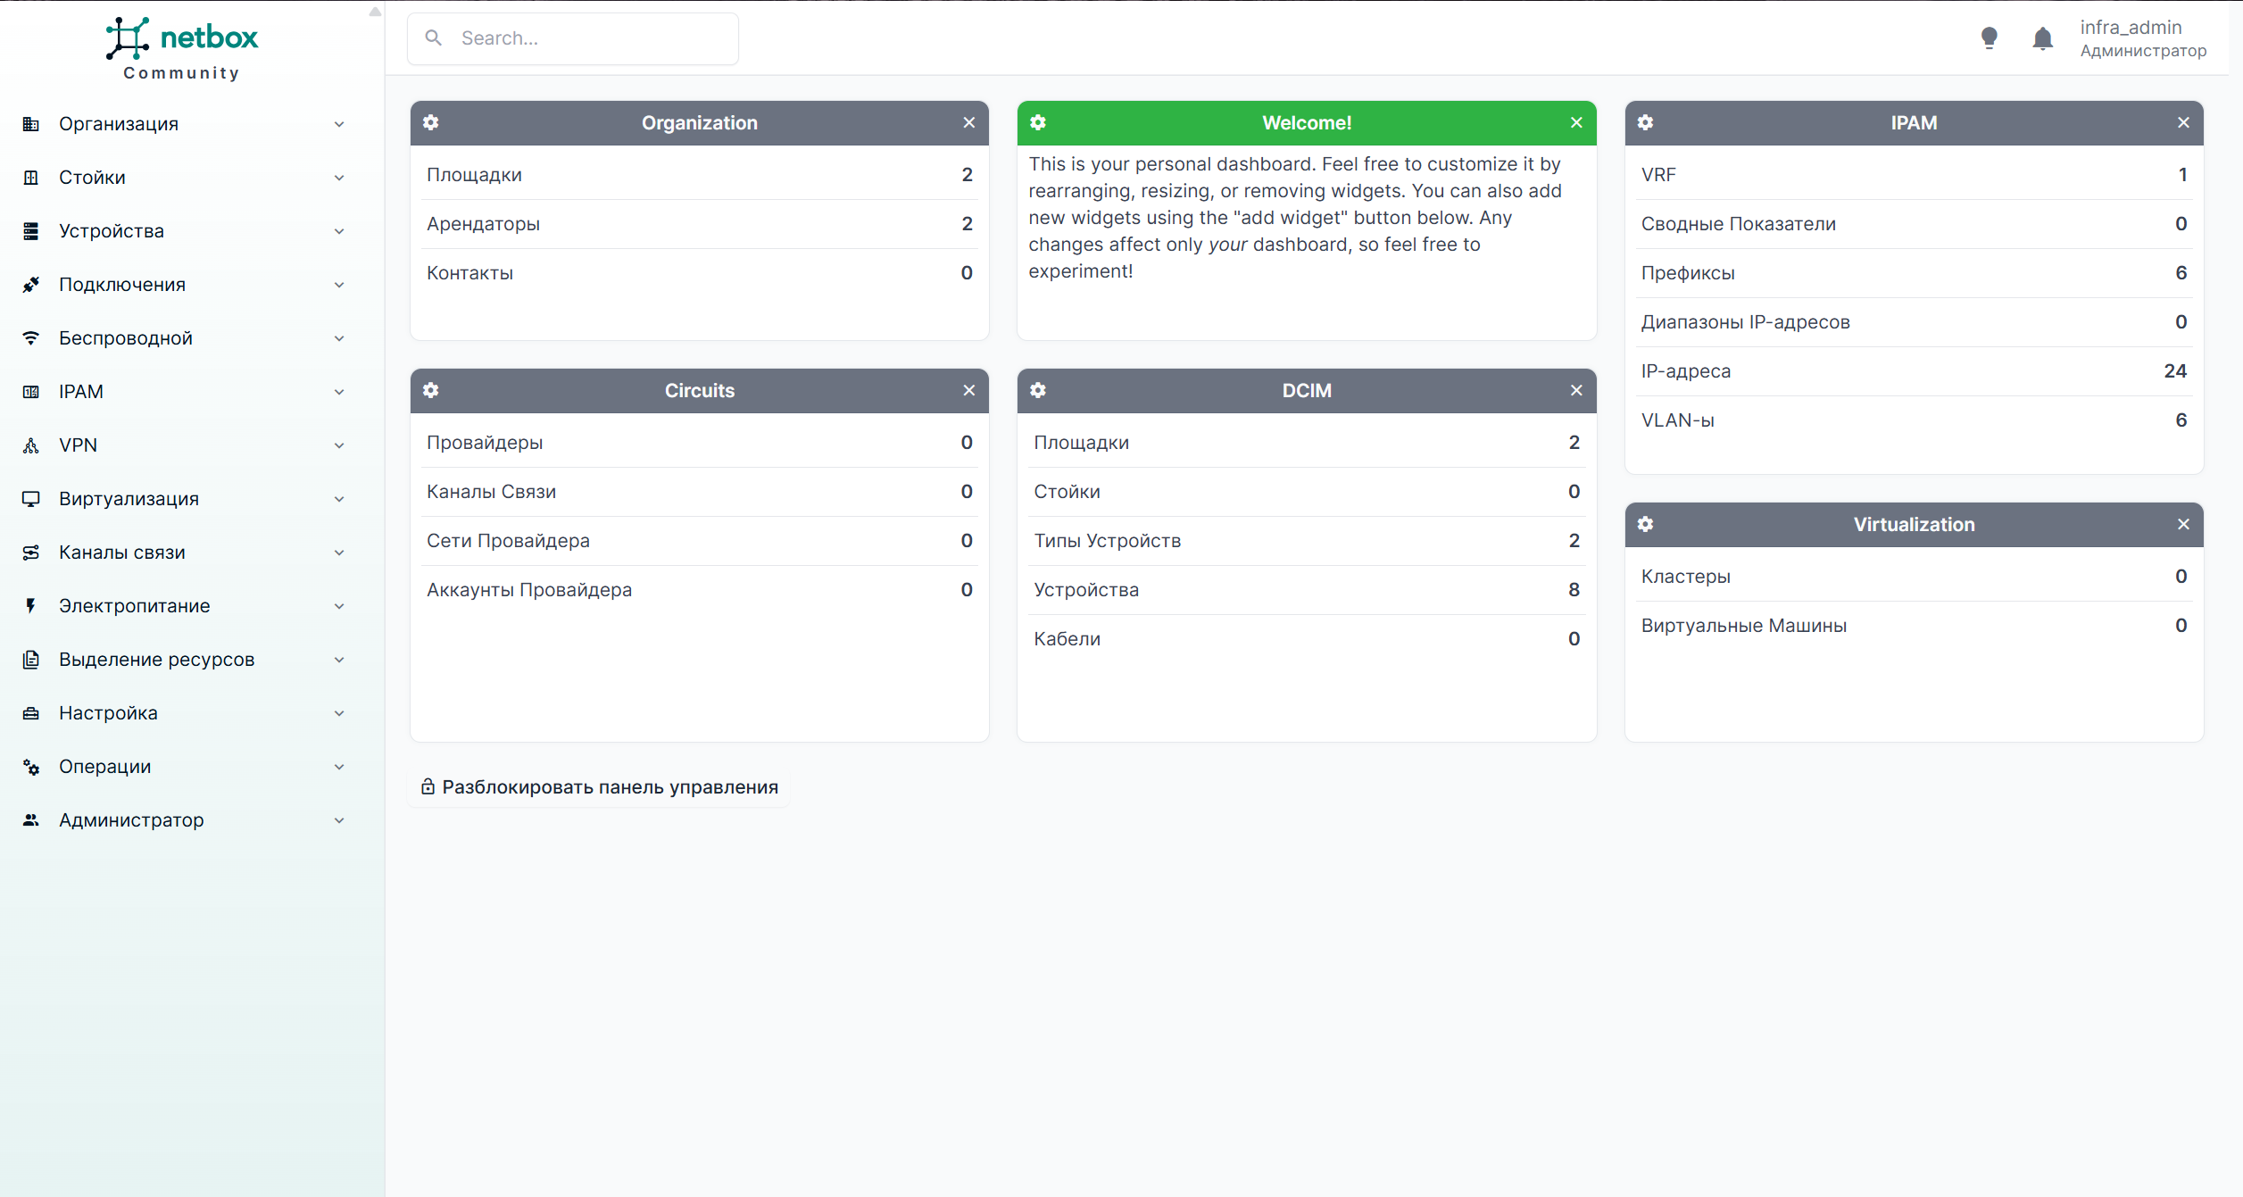
Task: Open the IP-адреса link in IPAM widget
Action: (1685, 371)
